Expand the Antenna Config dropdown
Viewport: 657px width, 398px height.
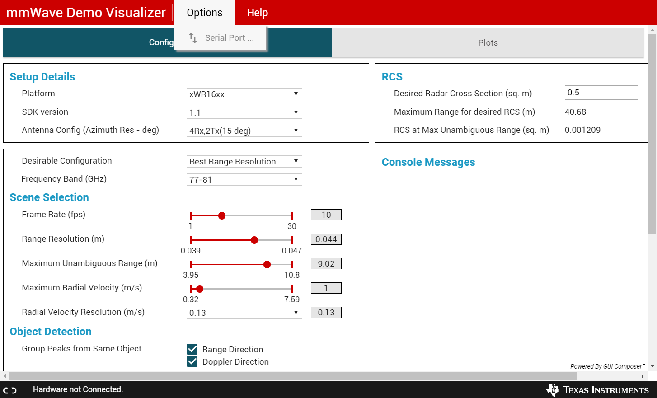click(244, 131)
